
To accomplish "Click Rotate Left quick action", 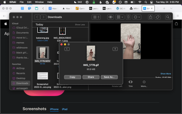I will pyautogui.click(x=117, y=86).
